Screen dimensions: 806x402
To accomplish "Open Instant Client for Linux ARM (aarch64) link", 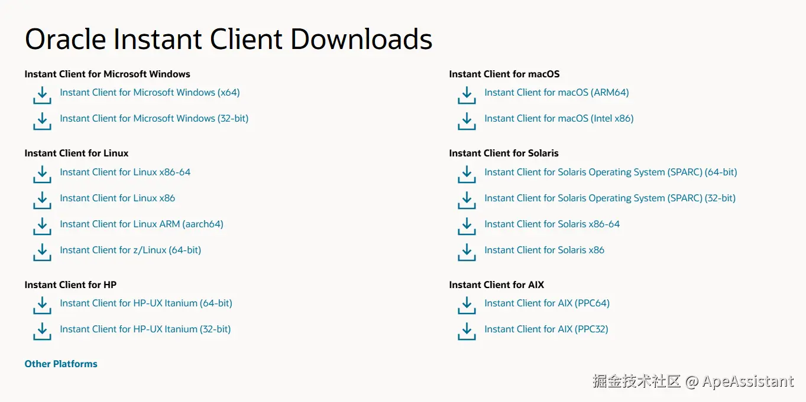I will (142, 224).
